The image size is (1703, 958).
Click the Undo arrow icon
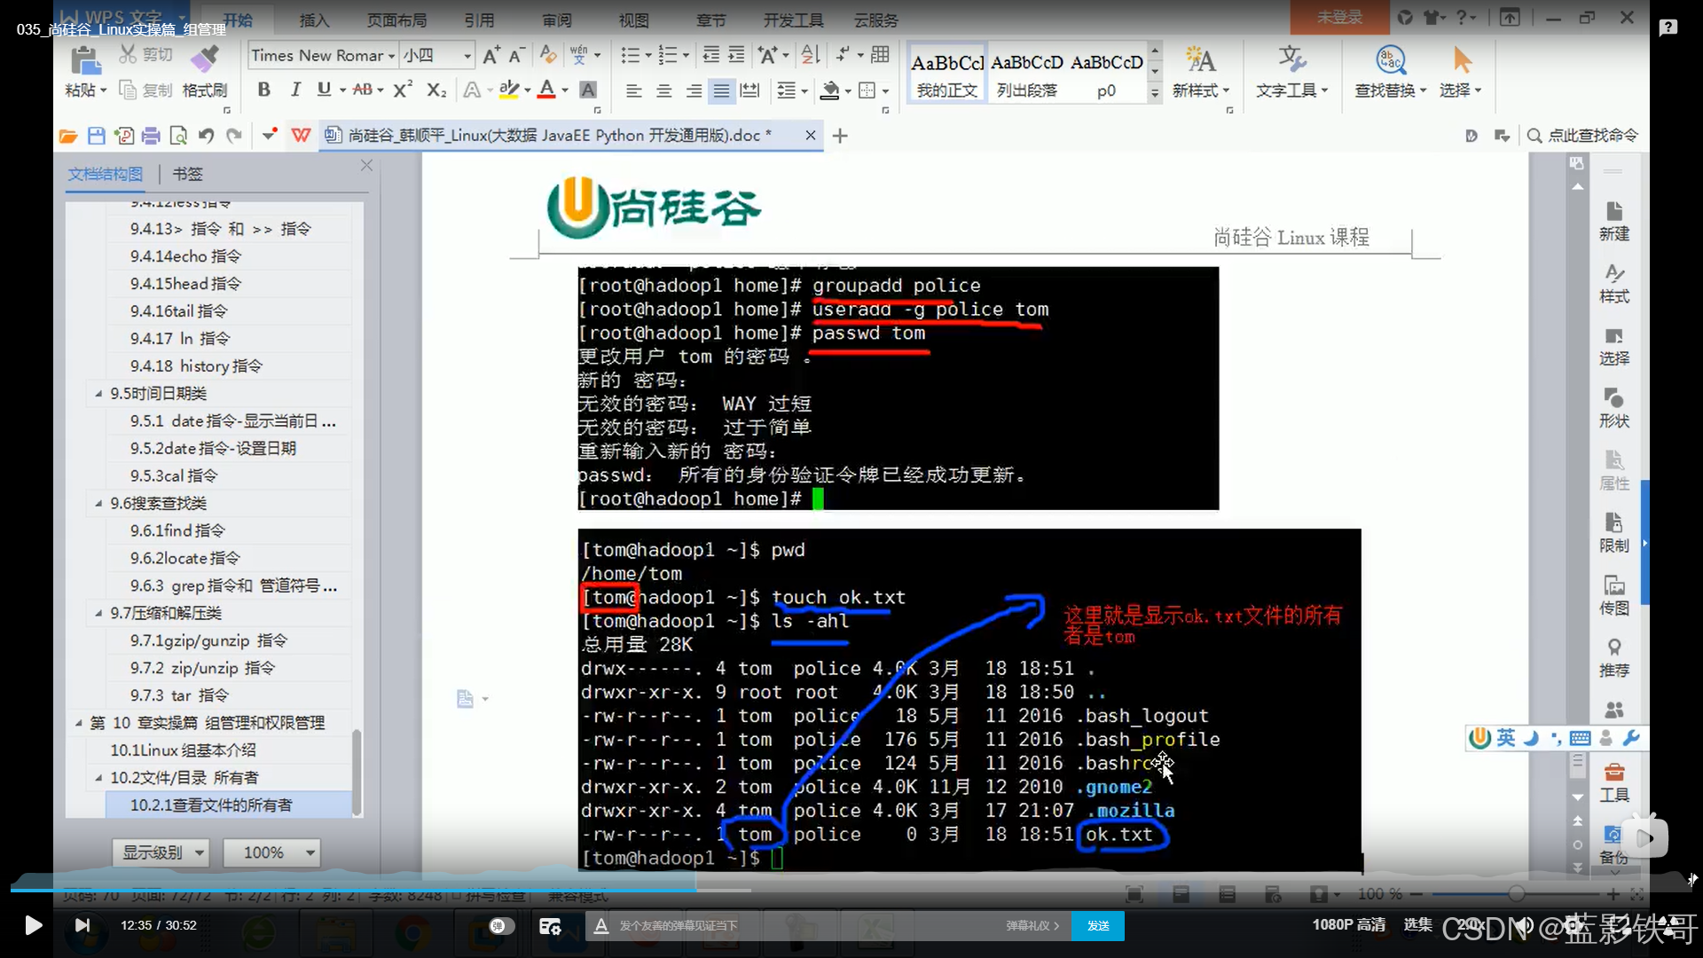click(x=206, y=136)
